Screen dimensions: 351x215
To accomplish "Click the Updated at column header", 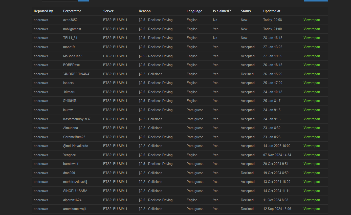I will pos(272,11).
